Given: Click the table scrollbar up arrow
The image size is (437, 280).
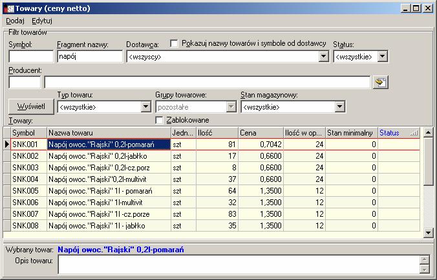Looking at the screenshot, I should coord(428,133).
